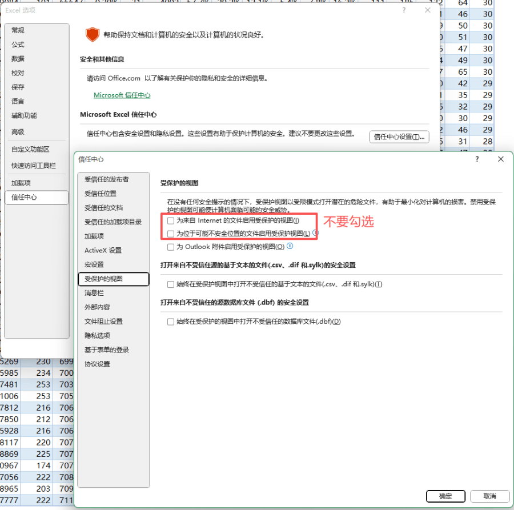Open the 宏设置 category
514x510 pixels.
click(x=94, y=264)
